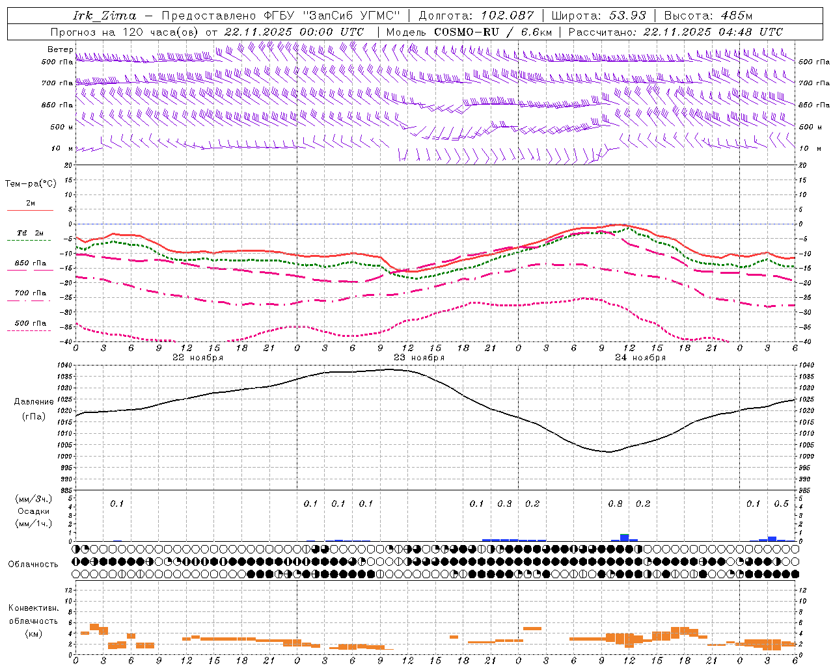Image resolution: width=833 pixels, height=666 pixels.
Task: Select the (мм/3ч.) precipitation unit label
Action: pos(33,499)
